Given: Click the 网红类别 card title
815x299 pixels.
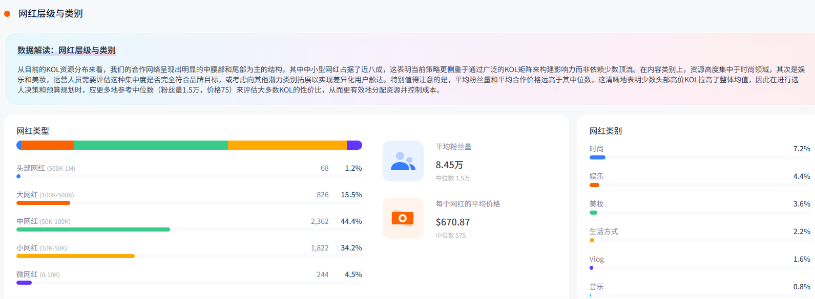Looking at the screenshot, I should pyautogui.click(x=606, y=131).
